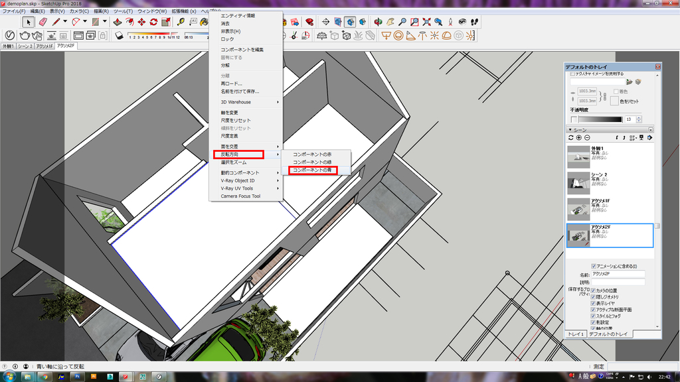Select the arrow Select tool
The height and width of the screenshot is (382, 680).
click(x=28, y=22)
